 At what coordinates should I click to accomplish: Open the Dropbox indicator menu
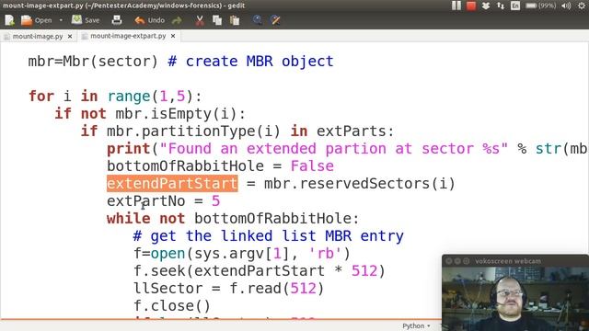pyautogui.click(x=486, y=6)
